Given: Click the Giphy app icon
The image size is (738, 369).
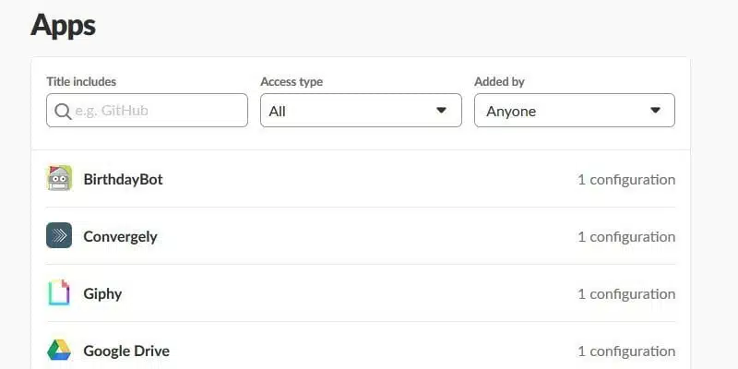Looking at the screenshot, I should coord(59,292).
